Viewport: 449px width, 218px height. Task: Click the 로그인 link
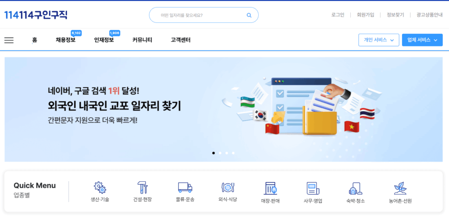(338, 15)
